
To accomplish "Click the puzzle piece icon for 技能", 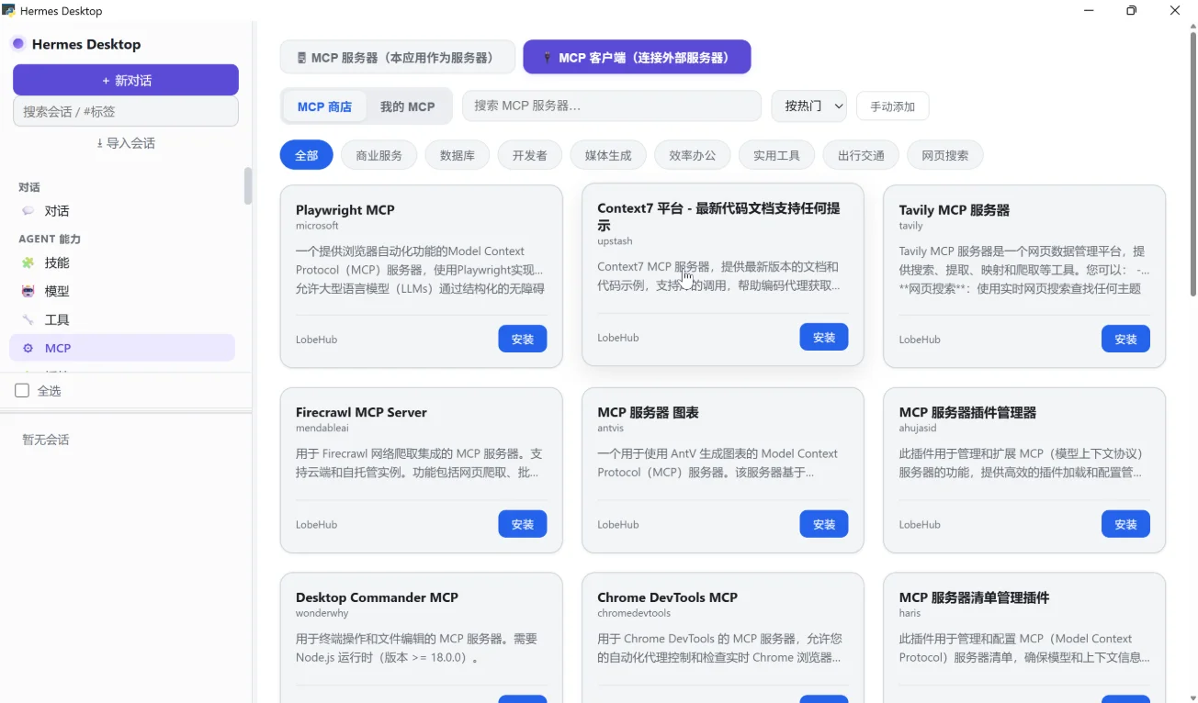I will point(28,263).
